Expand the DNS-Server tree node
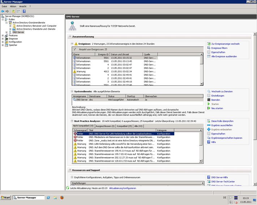 (x=7, y=32)
